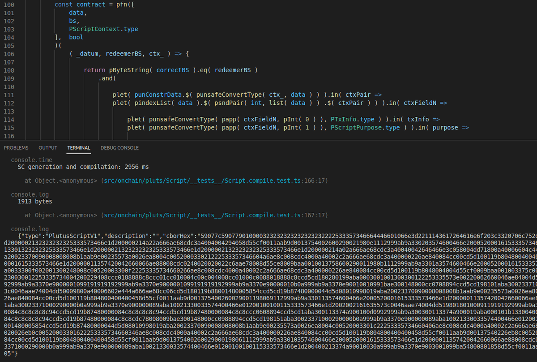This screenshot has width=537, height=362.
Task: Click 'txInfo' at the end of line 114
Action: click(418, 120)
